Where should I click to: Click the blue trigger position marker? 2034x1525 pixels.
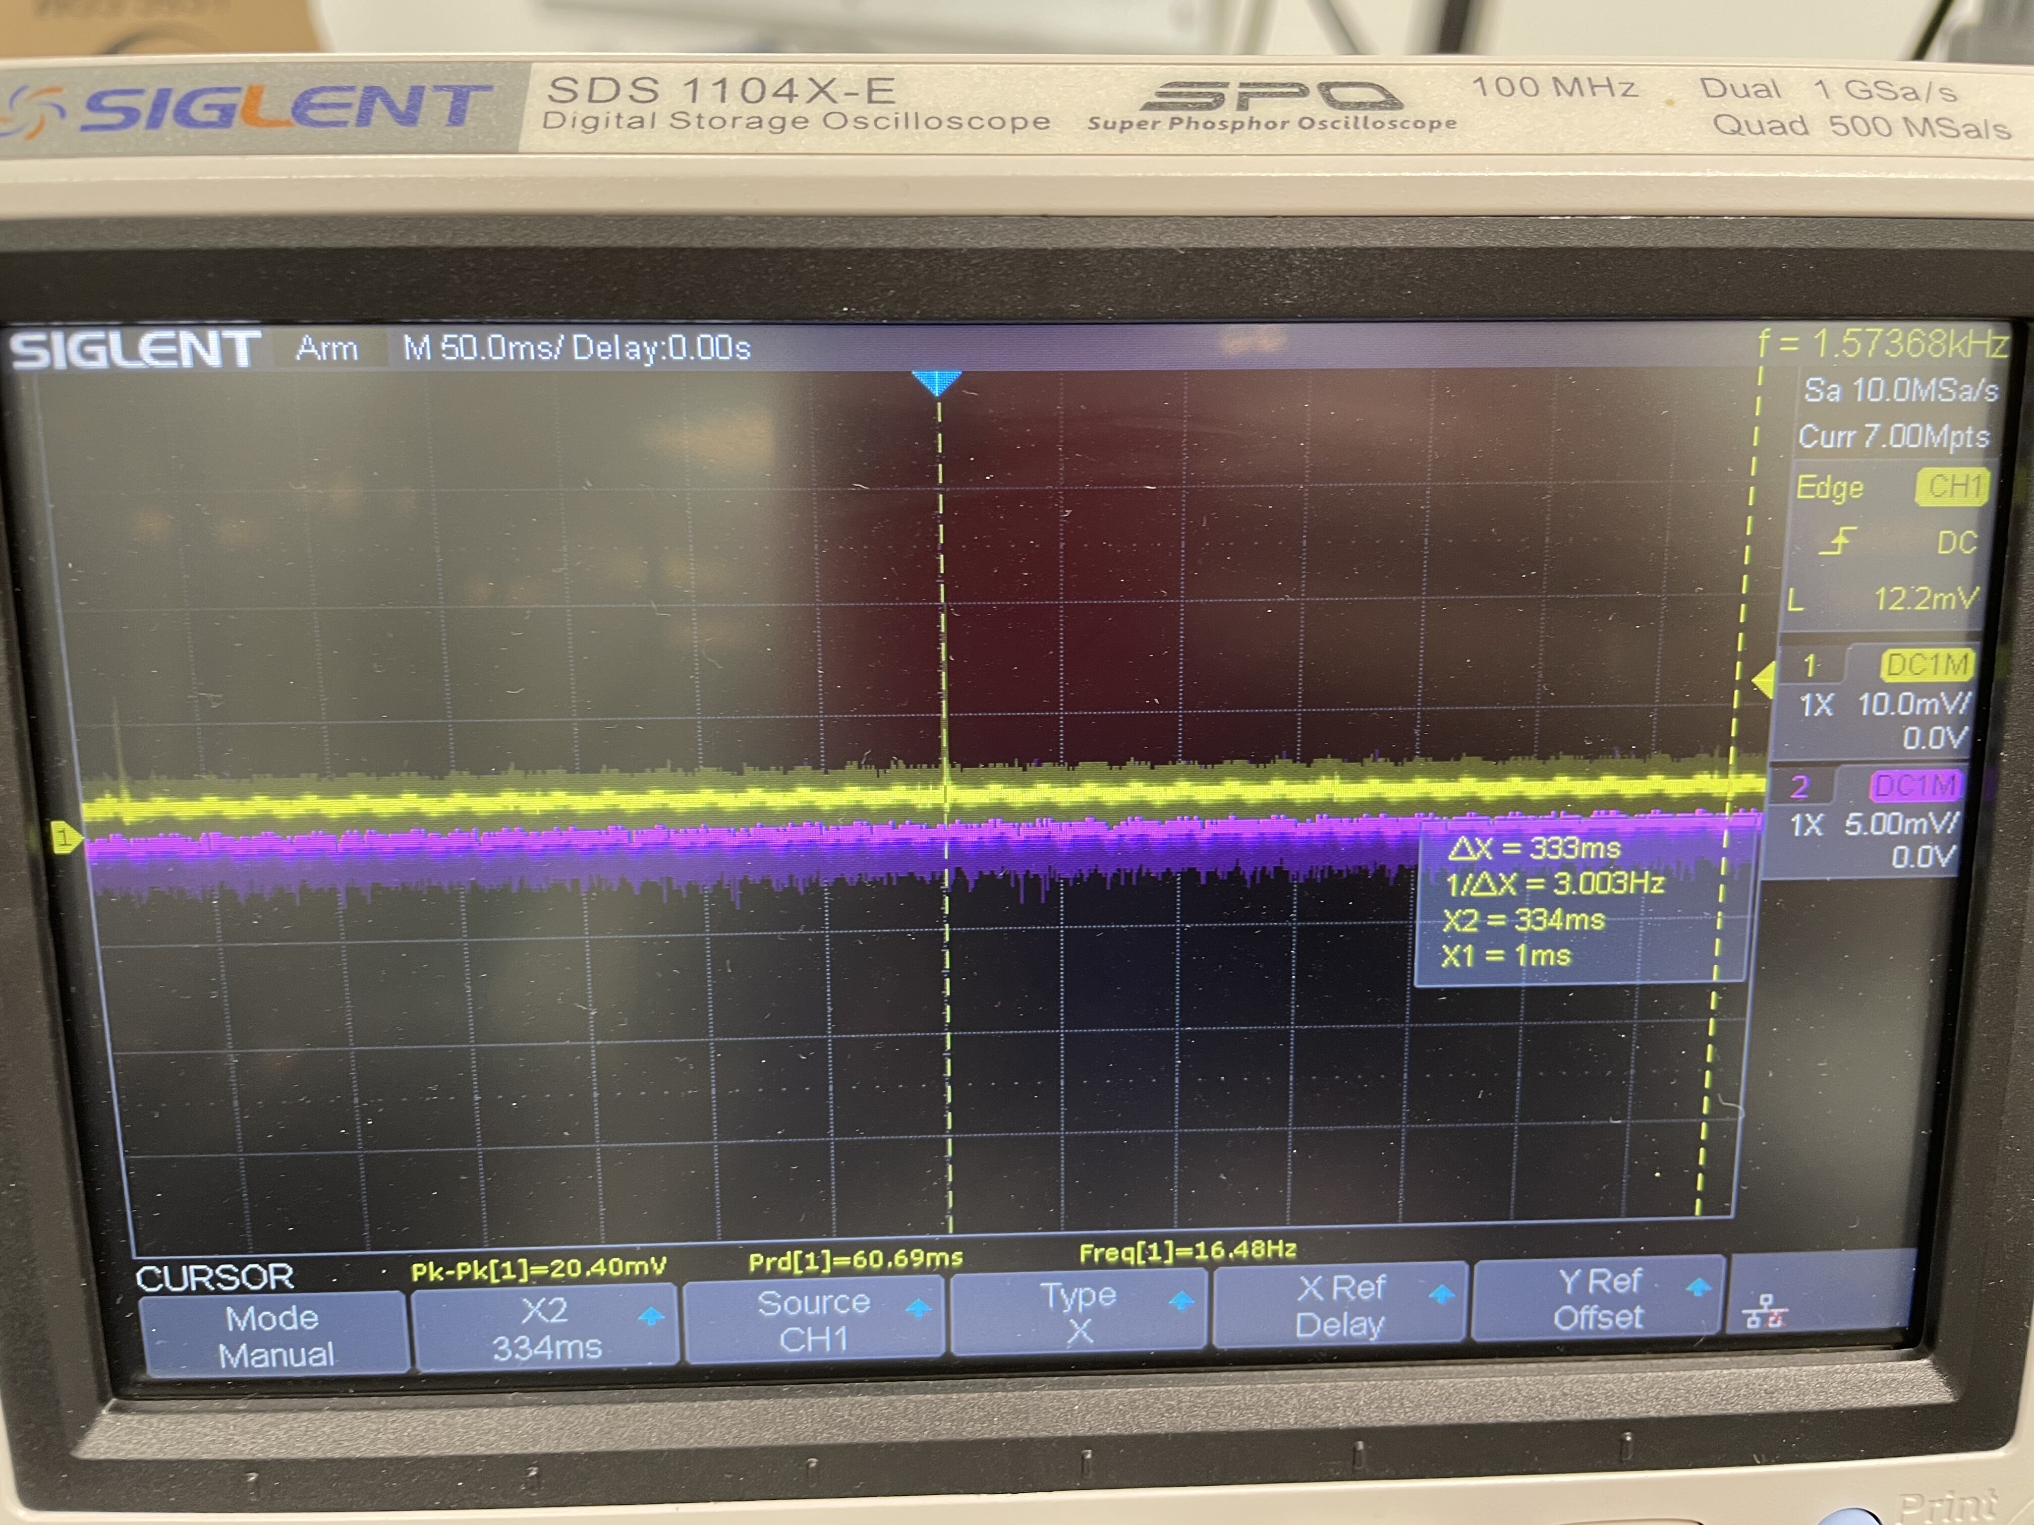(937, 382)
